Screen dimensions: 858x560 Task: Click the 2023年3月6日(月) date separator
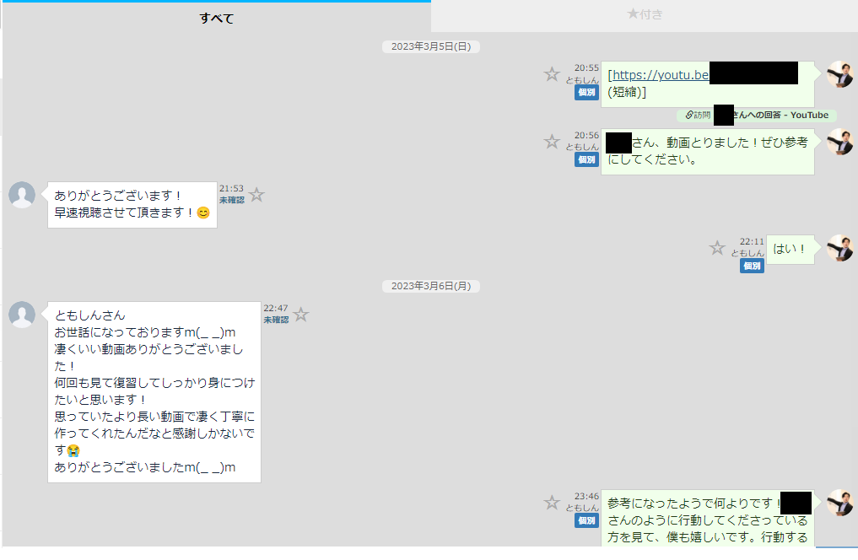[x=430, y=286]
